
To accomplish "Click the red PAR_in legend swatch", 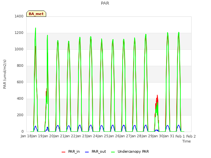I will (x=63, y=152).
